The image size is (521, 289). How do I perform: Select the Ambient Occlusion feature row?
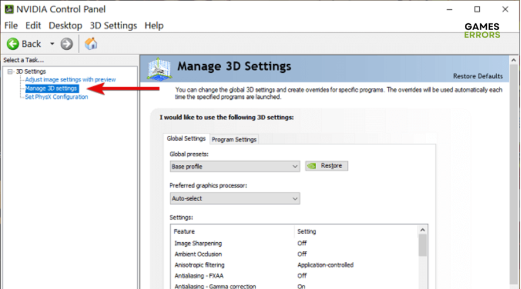(294, 254)
